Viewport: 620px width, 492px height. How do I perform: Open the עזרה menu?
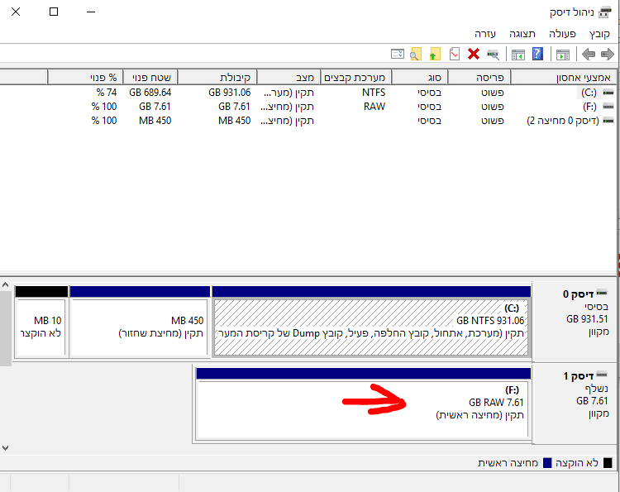(x=485, y=34)
